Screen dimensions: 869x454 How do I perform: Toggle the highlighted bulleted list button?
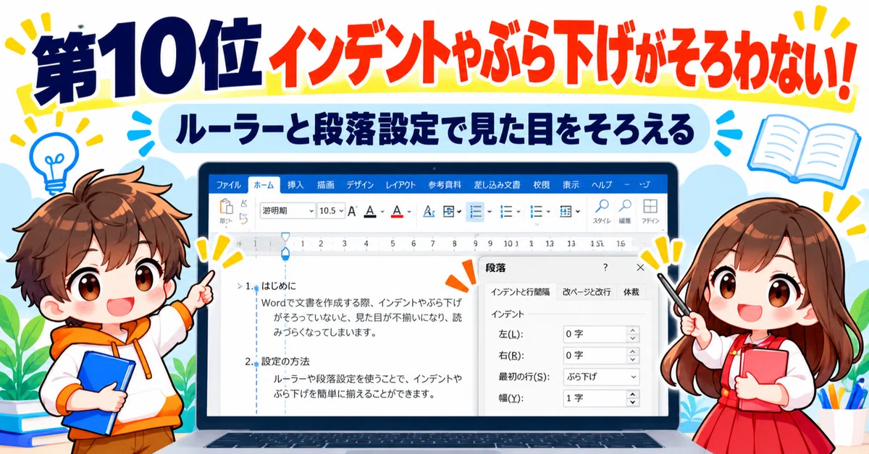point(476,211)
